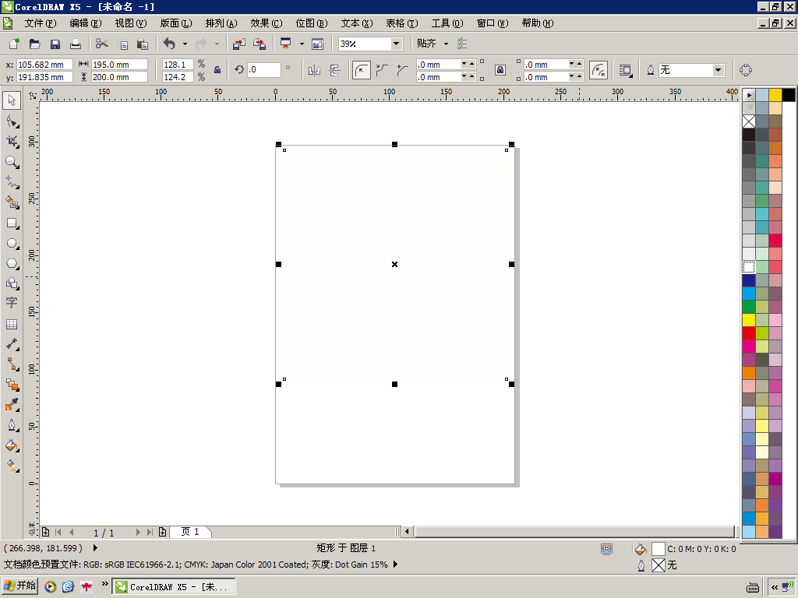
Task: Click the object width field 195.0 mm
Action: [119, 65]
